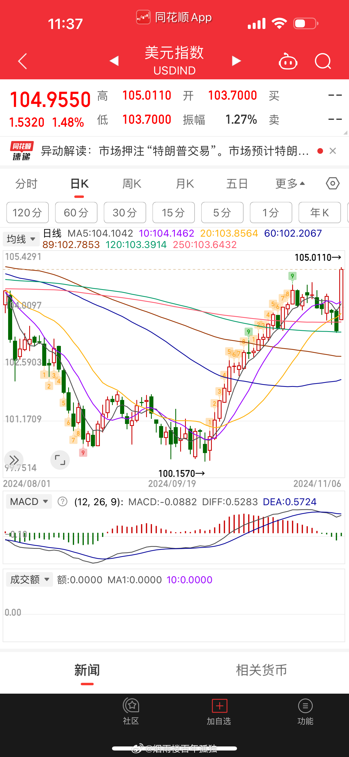Tap the 振幅 value 1.27%

pyautogui.click(x=241, y=120)
